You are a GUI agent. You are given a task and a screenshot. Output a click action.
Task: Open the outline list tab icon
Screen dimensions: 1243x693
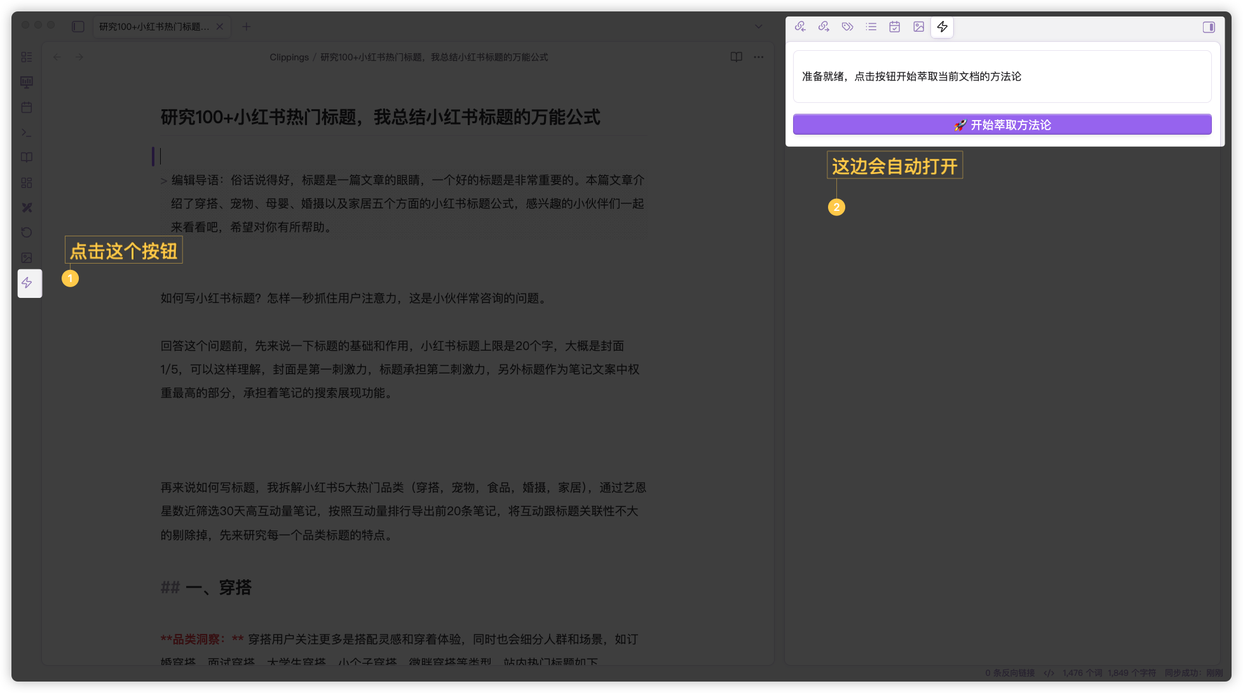[871, 27]
